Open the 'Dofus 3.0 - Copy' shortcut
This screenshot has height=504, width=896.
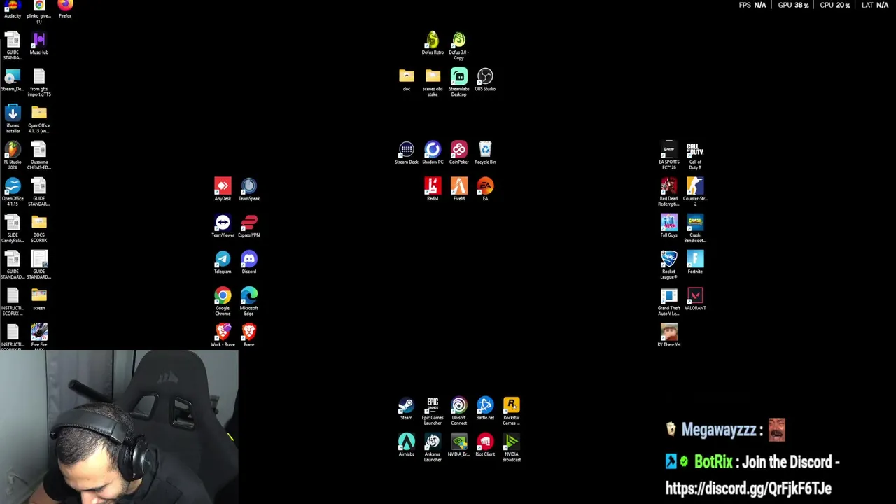[458, 45]
